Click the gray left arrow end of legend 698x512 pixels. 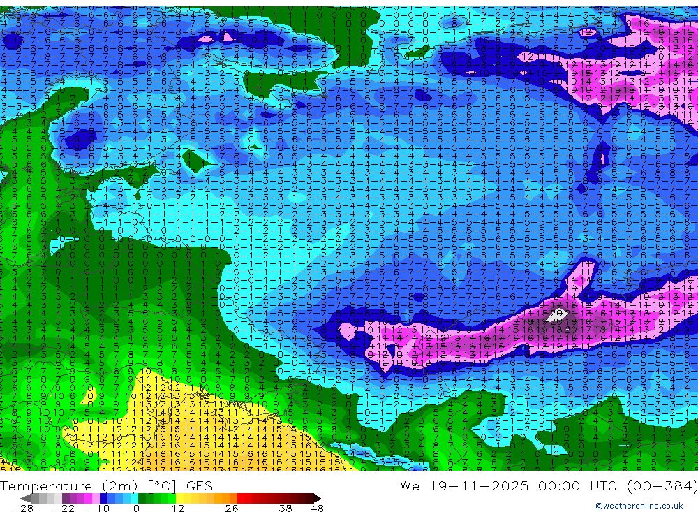25,499
